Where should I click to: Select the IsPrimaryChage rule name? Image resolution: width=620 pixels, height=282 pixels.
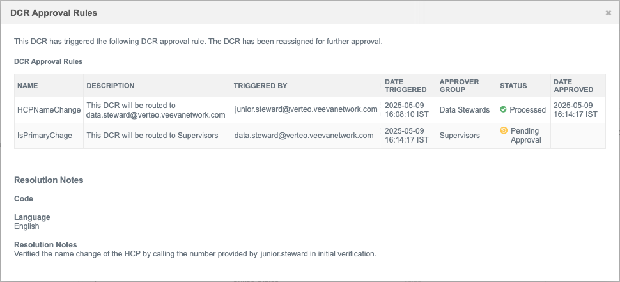point(45,136)
